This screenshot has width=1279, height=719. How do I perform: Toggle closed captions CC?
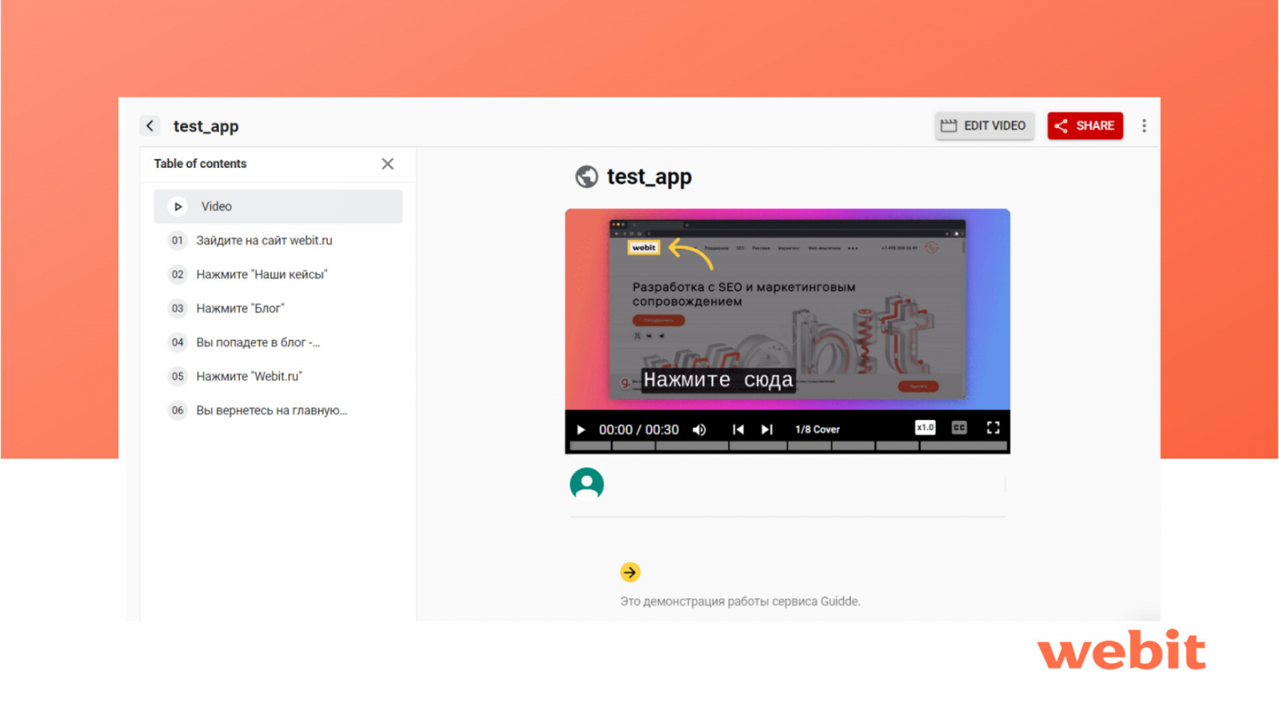click(959, 427)
